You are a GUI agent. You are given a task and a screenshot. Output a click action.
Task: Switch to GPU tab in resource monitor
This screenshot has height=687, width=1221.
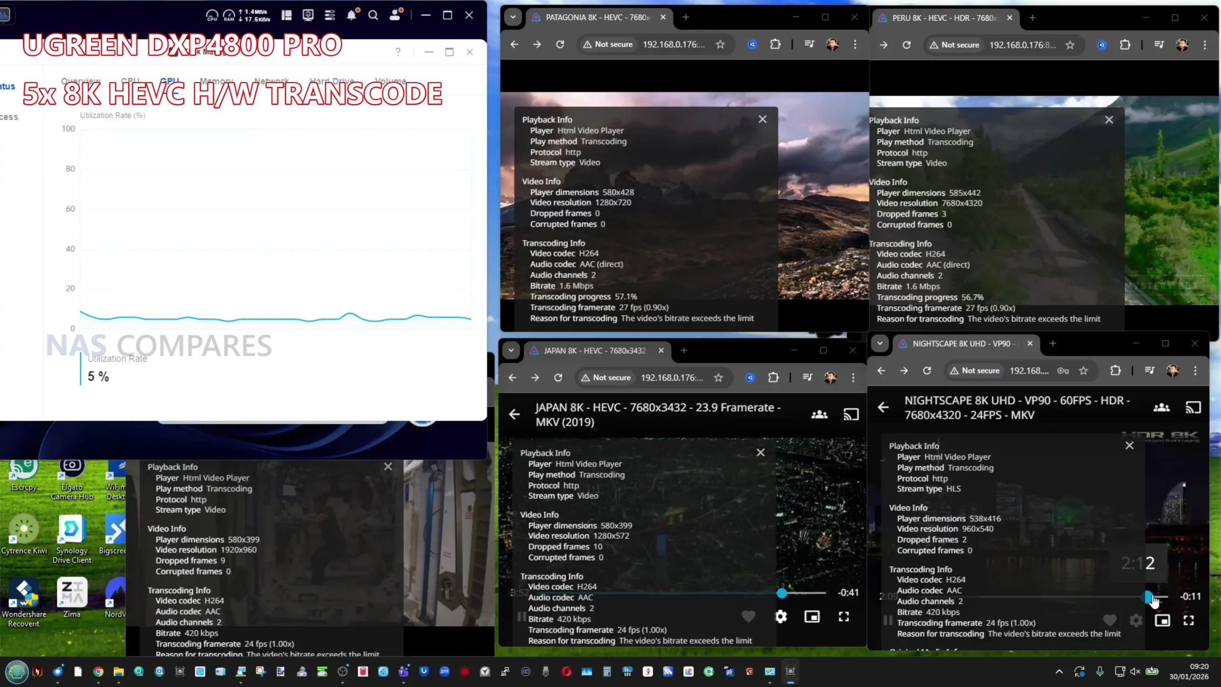169,81
